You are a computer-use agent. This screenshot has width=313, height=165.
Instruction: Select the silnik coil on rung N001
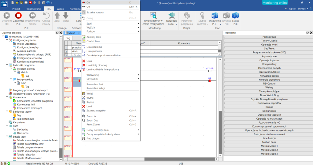tap(210, 71)
